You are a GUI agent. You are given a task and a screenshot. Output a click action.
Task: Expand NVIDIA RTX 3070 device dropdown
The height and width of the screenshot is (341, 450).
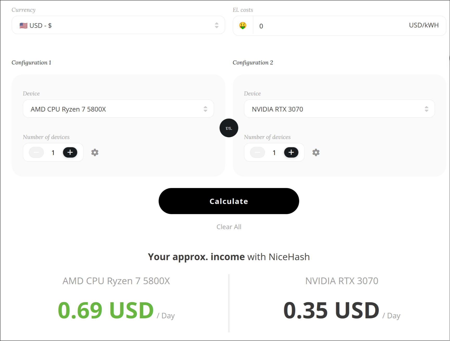[x=339, y=109]
